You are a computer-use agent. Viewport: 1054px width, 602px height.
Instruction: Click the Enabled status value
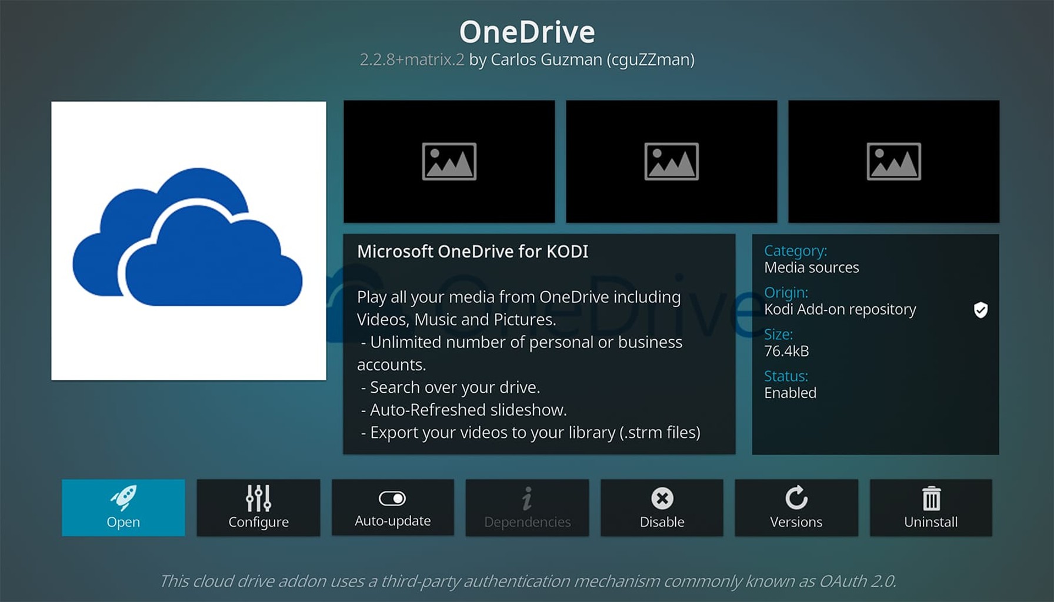click(x=790, y=393)
